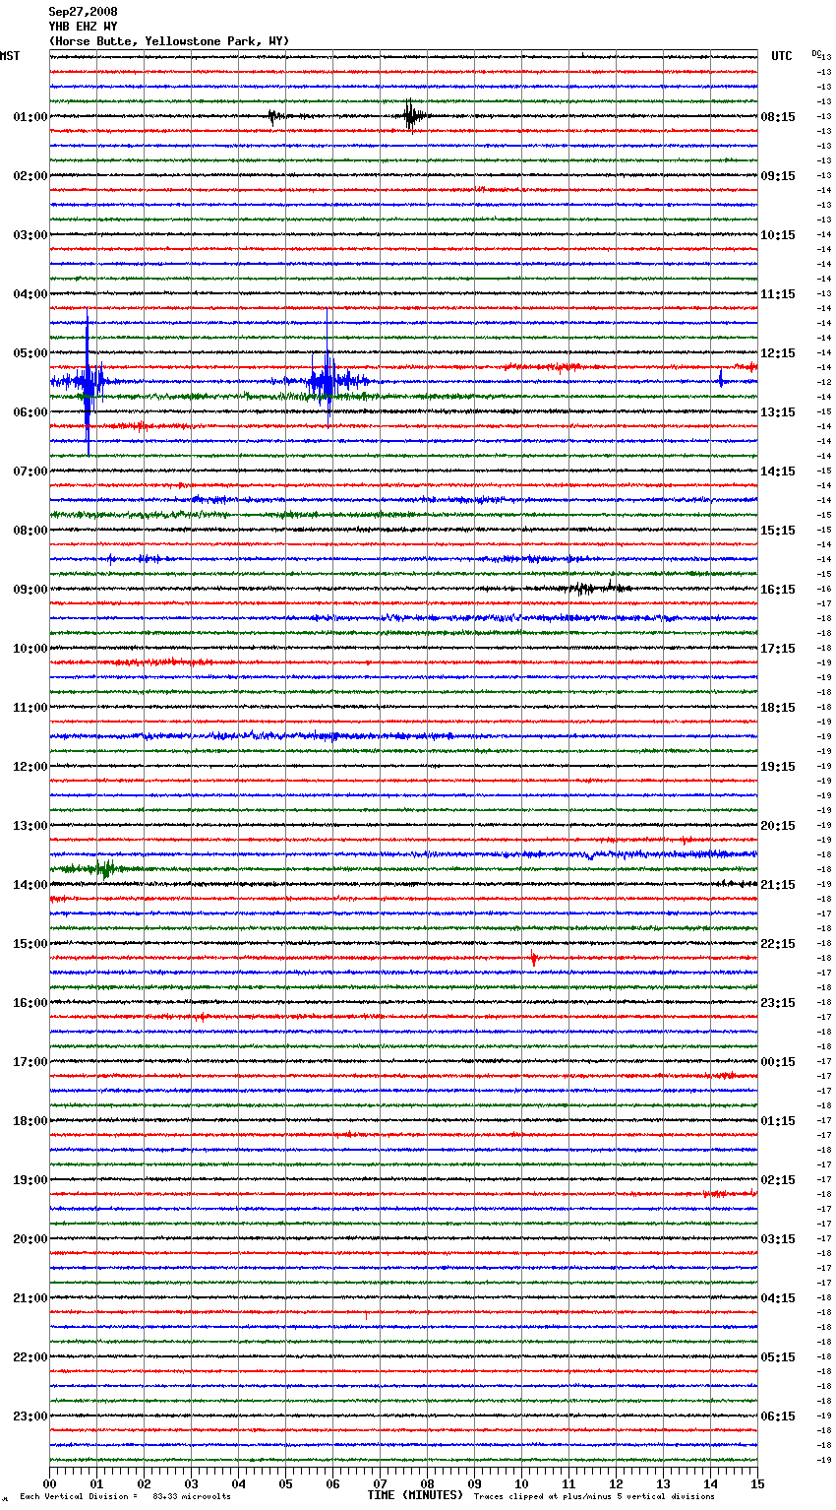Click the 14:15 UTC time label

(x=778, y=472)
